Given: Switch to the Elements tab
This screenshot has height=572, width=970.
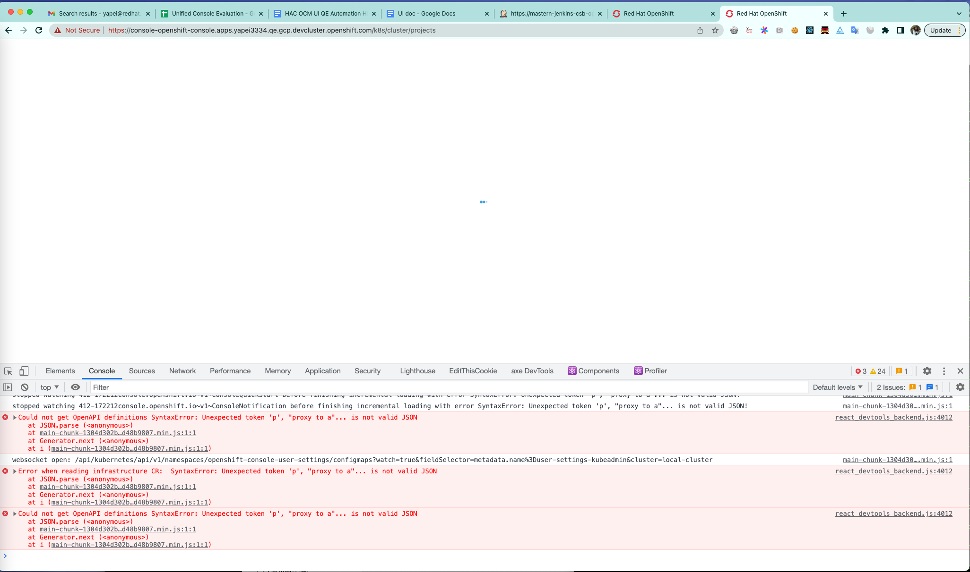Looking at the screenshot, I should [60, 371].
